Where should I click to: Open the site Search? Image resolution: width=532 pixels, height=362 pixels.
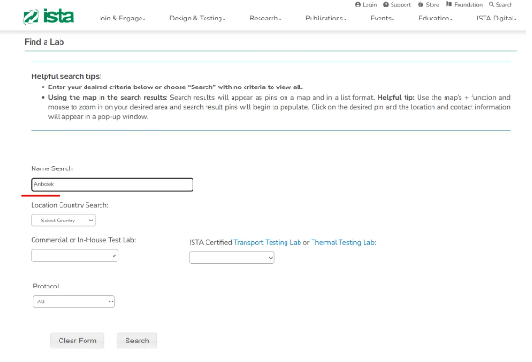click(x=500, y=5)
